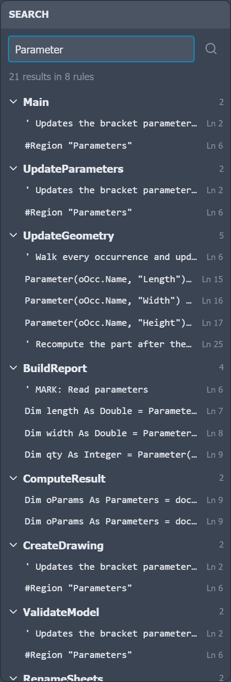Select the BuildReport rule heading
Image resolution: width=231 pixels, height=682 pixels.
(x=55, y=368)
